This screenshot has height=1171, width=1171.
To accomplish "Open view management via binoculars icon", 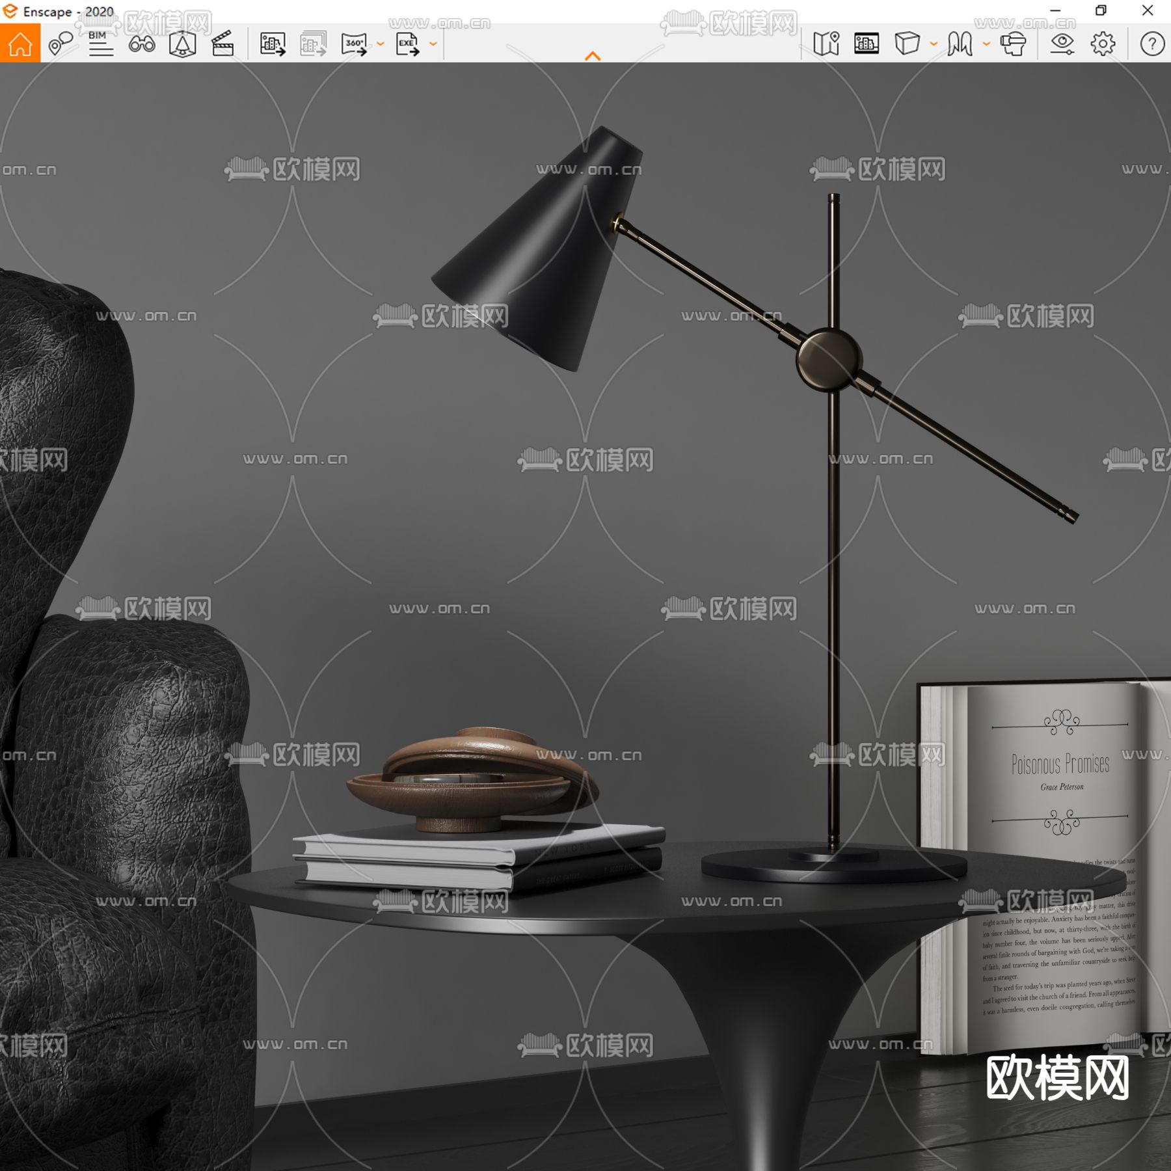I will (x=142, y=44).
